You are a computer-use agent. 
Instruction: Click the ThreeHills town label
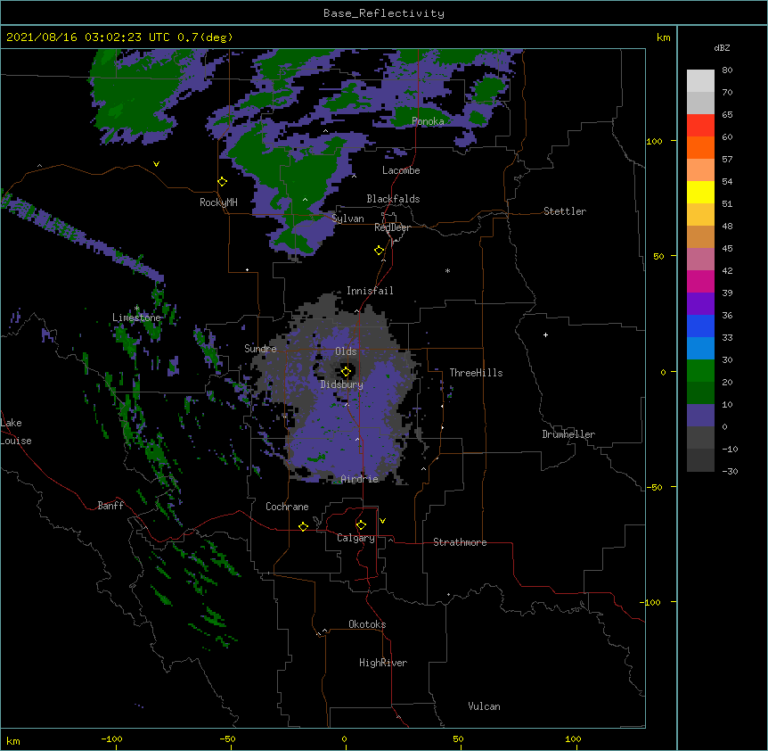pyautogui.click(x=476, y=373)
